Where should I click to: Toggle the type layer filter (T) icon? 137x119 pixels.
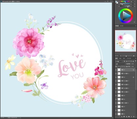coord(129,61)
